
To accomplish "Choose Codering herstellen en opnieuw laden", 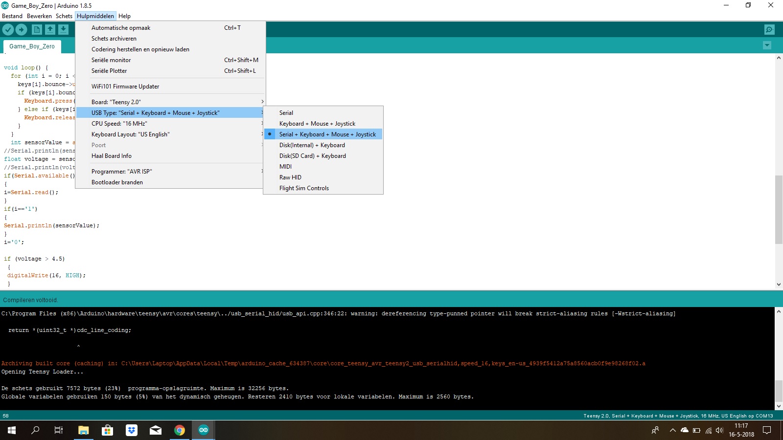I will 170,49.
